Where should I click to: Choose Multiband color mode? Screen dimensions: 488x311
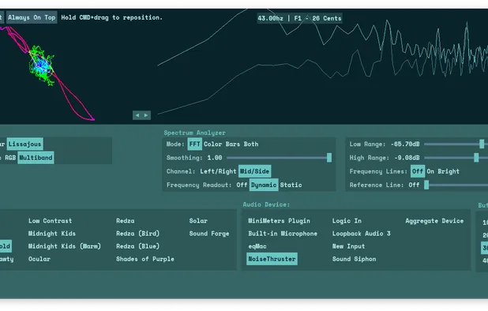tap(36, 158)
